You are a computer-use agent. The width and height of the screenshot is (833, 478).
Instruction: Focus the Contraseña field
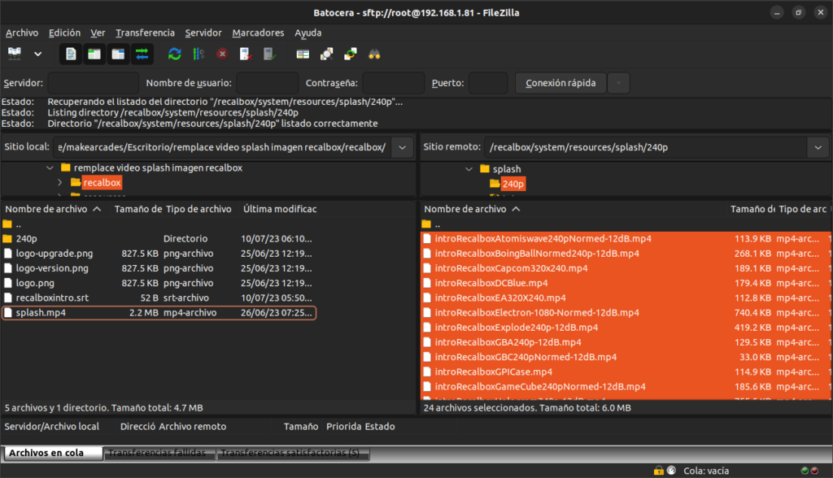[x=393, y=84]
